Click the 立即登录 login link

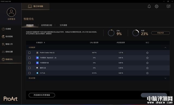[11, 19]
